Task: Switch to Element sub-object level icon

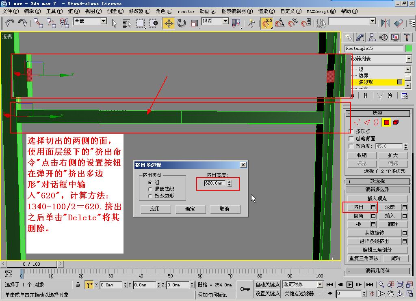Action: (396, 122)
